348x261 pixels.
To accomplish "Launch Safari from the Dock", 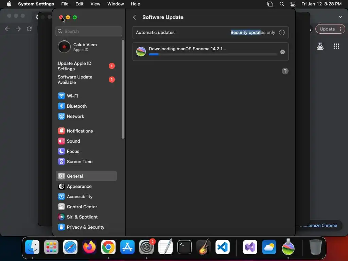I will pyautogui.click(x=70, y=247).
